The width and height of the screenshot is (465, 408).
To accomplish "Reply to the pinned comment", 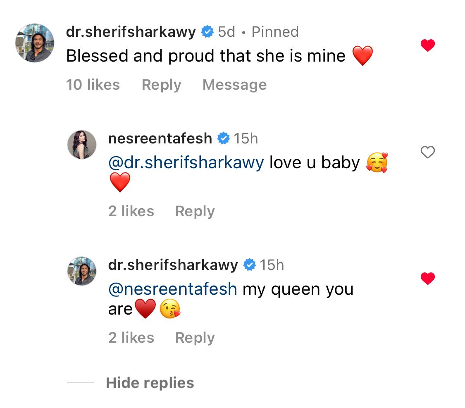I will click(x=161, y=85).
